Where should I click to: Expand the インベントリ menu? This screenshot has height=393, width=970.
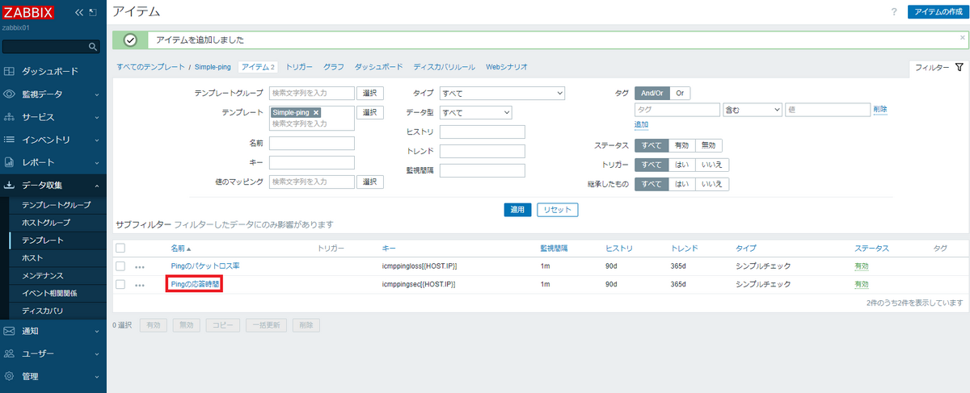point(96,140)
